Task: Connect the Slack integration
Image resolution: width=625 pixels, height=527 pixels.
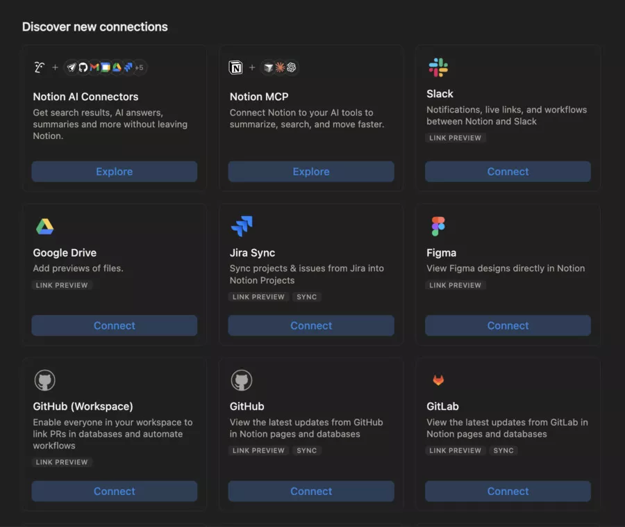Action: [508, 171]
